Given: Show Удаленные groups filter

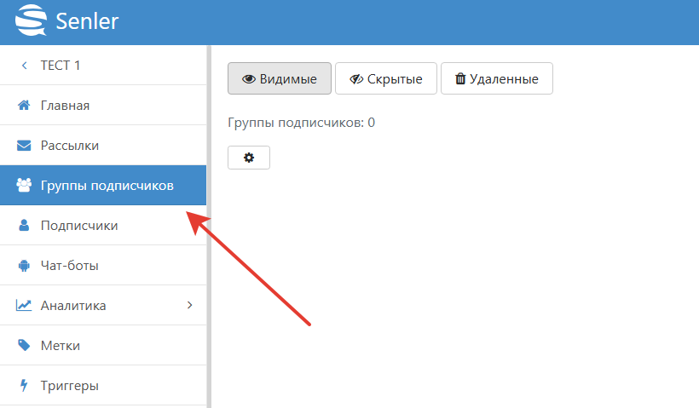Looking at the screenshot, I should (x=496, y=78).
